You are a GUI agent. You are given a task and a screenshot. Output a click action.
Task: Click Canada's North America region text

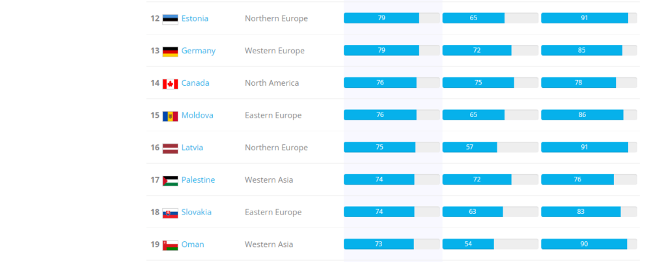coord(271,83)
